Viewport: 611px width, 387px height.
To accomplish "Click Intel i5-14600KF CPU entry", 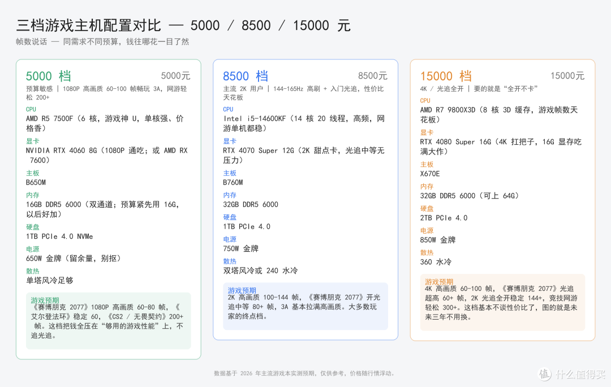I will [x=304, y=123].
